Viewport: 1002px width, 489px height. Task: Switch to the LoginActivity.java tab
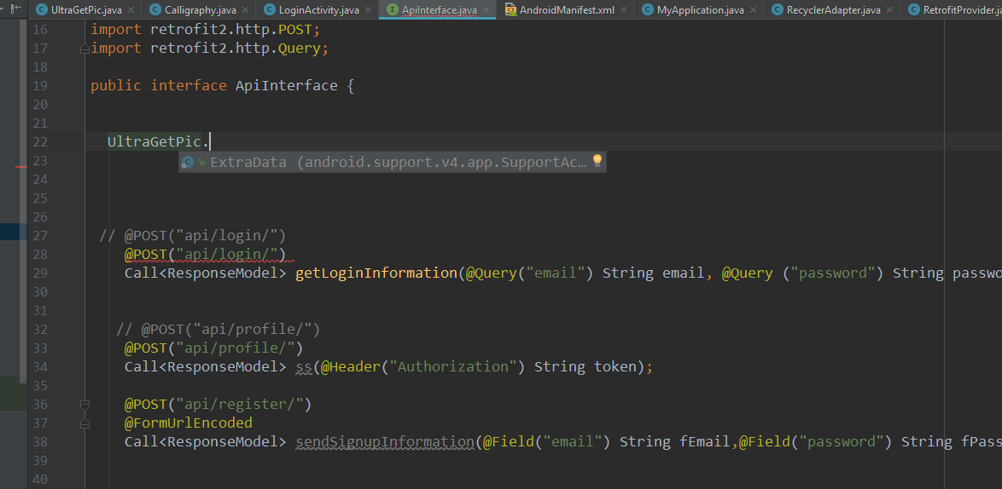pos(318,10)
